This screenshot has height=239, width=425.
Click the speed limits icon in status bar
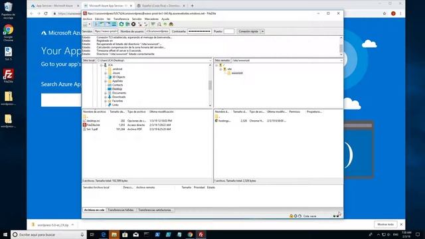click(299, 216)
